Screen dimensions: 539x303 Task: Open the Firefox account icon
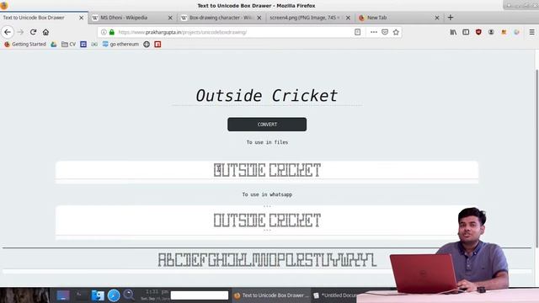click(491, 32)
